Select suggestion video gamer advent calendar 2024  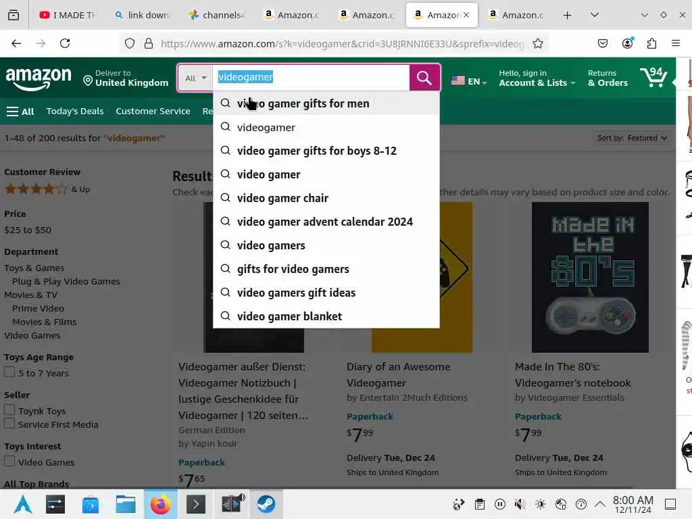tap(326, 222)
